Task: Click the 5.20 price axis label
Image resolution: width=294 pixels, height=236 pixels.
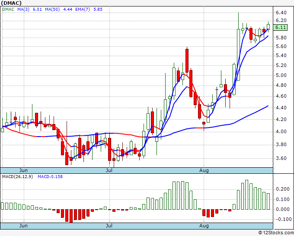Action: [x=281, y=65]
